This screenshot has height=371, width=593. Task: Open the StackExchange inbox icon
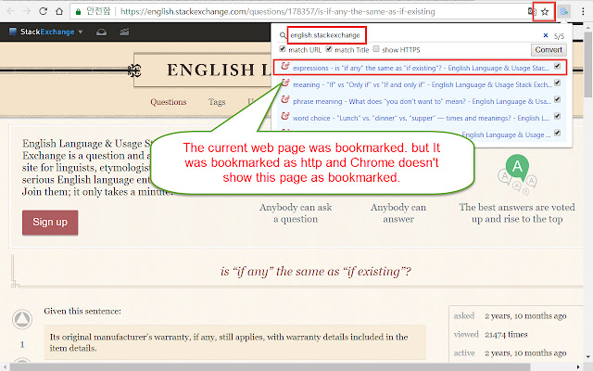(x=101, y=32)
